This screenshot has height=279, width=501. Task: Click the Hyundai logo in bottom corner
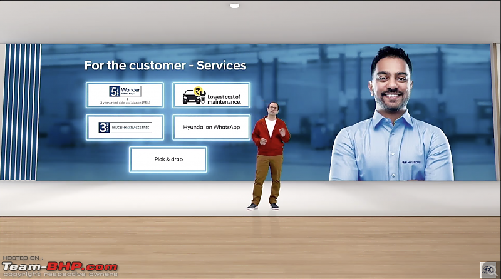point(488,270)
